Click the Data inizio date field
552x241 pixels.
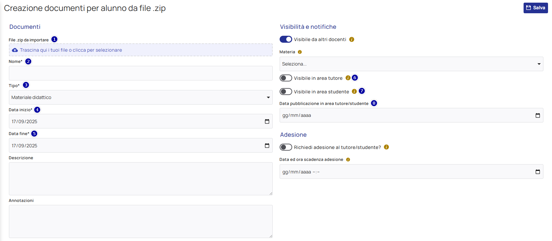tap(141, 121)
